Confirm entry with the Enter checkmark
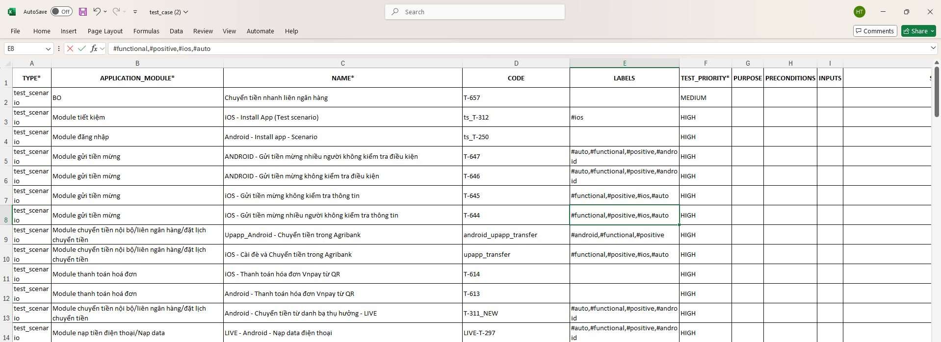 [82, 49]
